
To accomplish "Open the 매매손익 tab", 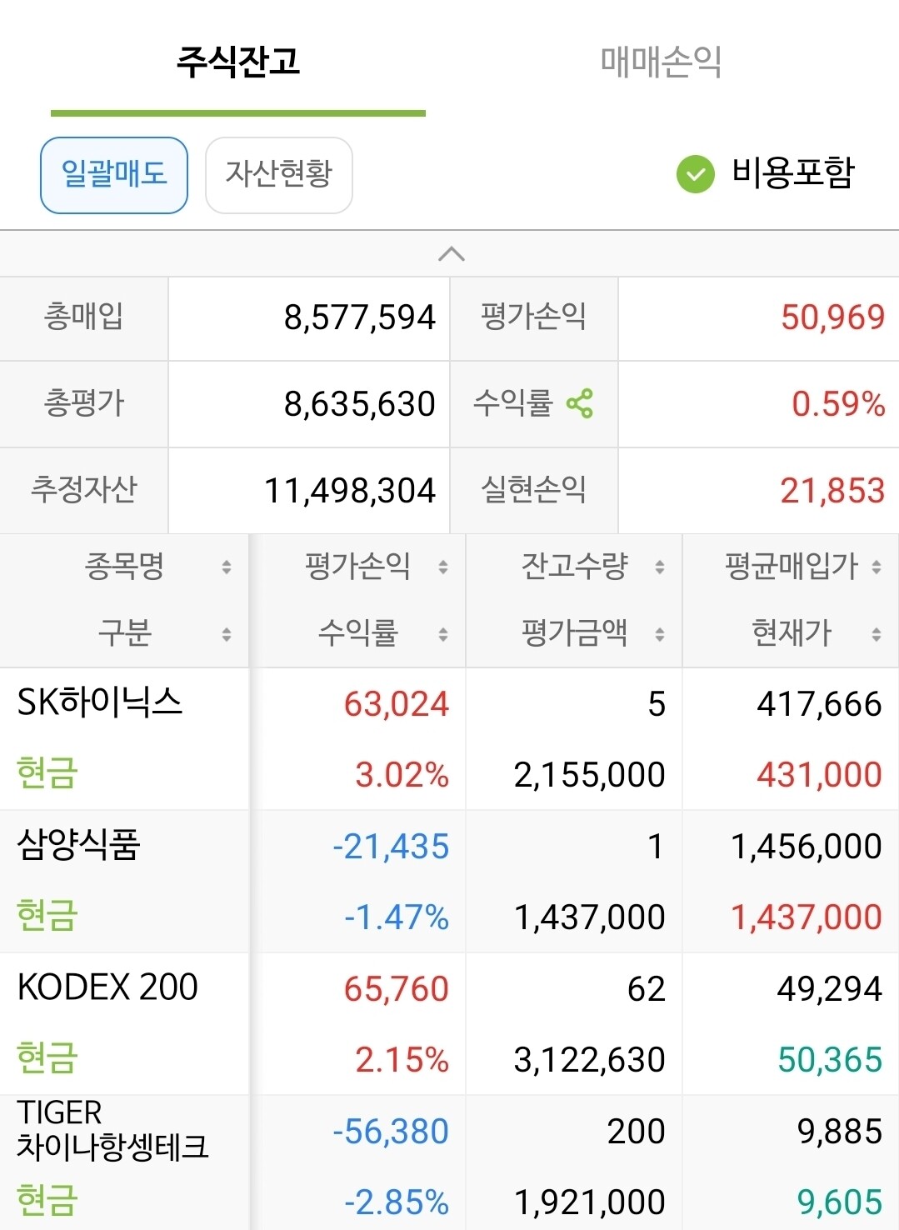I will (661, 62).
